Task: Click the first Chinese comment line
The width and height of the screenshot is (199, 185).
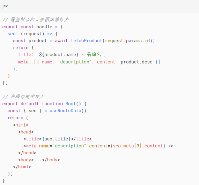Action: click(x=36, y=20)
